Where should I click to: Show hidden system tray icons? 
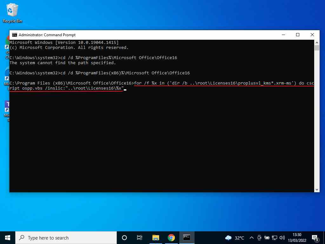coord(252,238)
